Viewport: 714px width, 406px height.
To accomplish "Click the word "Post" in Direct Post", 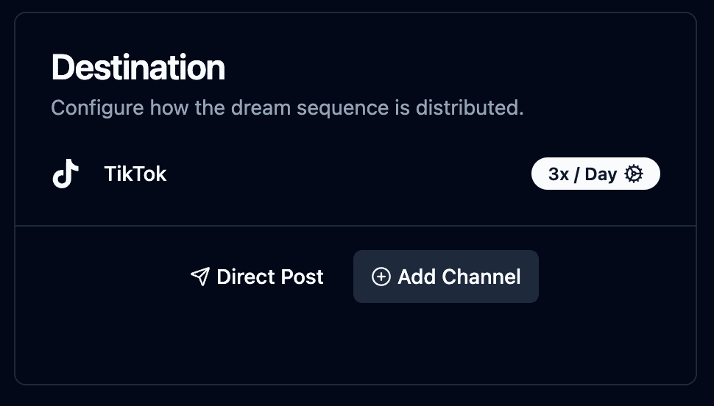I will pos(303,277).
